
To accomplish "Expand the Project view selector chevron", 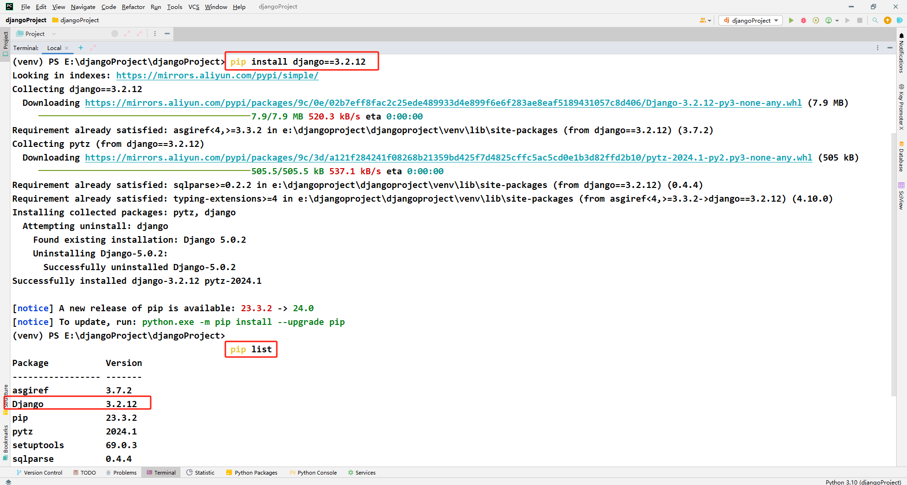I will point(54,34).
